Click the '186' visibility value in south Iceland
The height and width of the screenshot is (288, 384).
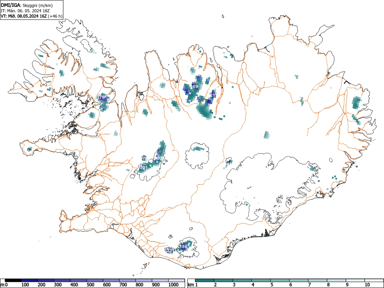[x=184, y=247]
